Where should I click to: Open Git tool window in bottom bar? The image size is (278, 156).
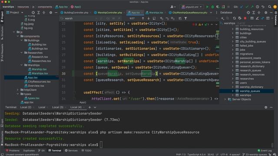coord(42,150)
